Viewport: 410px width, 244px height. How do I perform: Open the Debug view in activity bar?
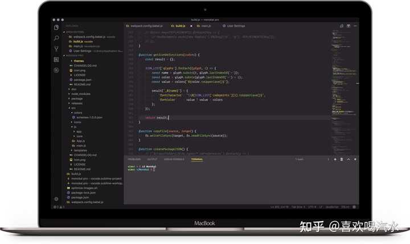coord(56,70)
